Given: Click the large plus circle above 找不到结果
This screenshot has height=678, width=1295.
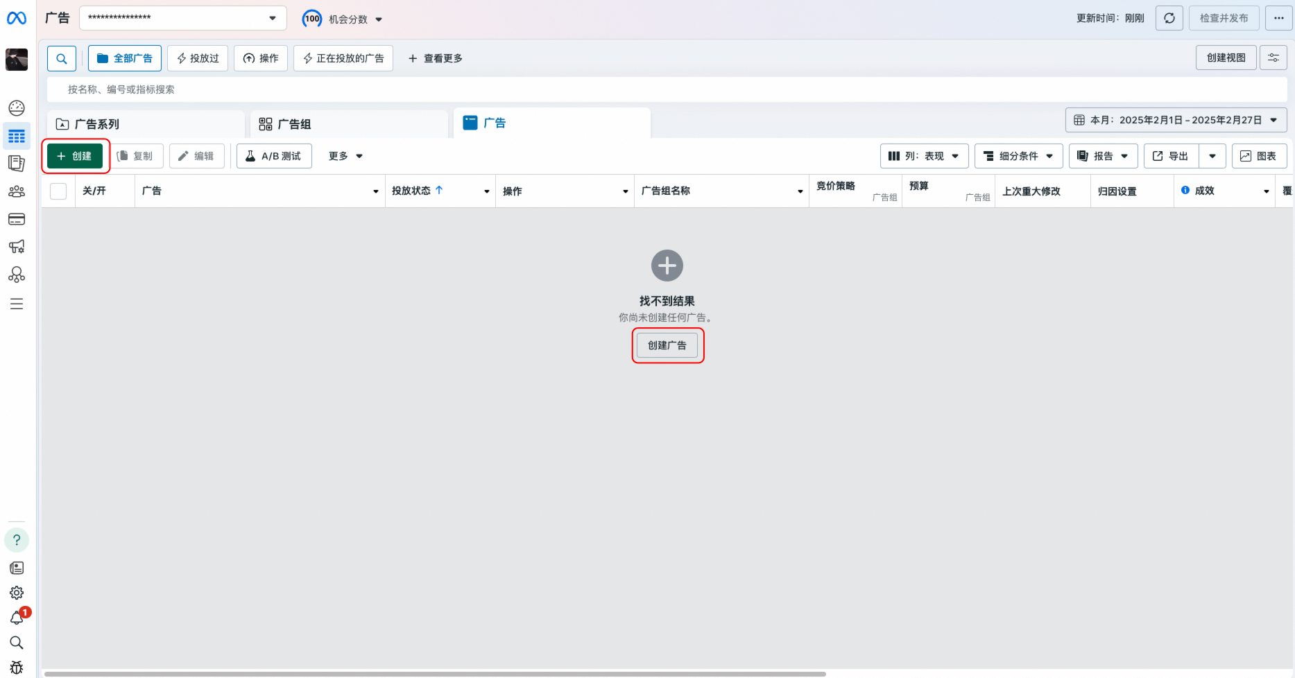Looking at the screenshot, I should pos(667,266).
